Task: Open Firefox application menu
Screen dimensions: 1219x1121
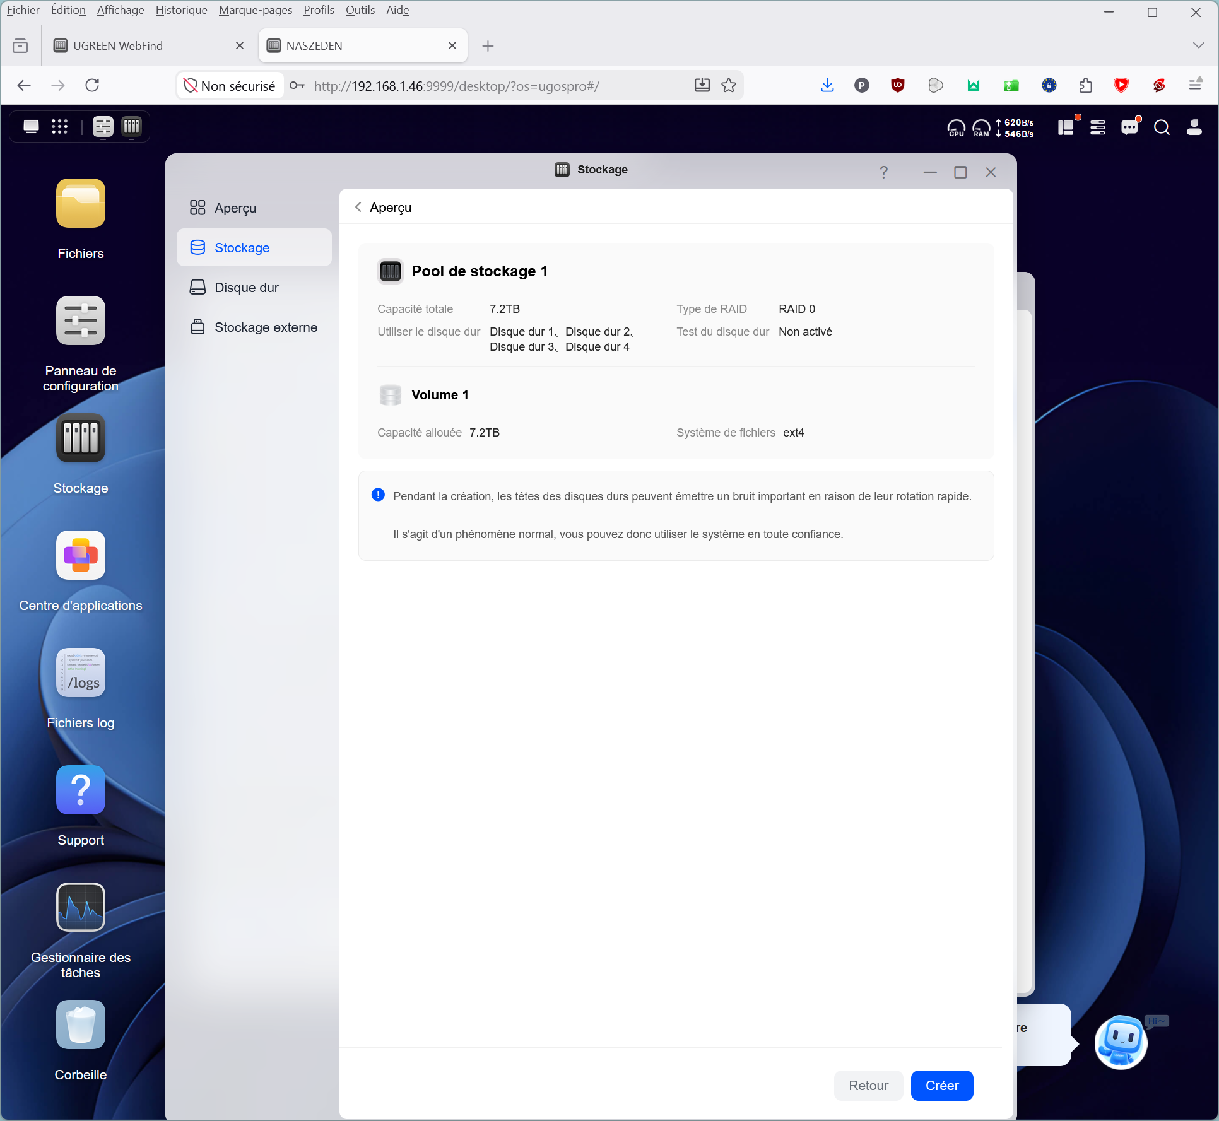Action: tap(1195, 85)
